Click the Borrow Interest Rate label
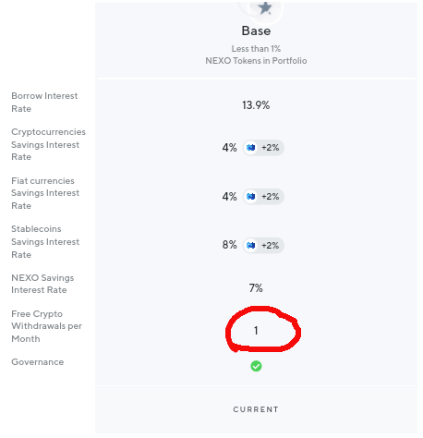The height and width of the screenshot is (438, 423). point(44,103)
